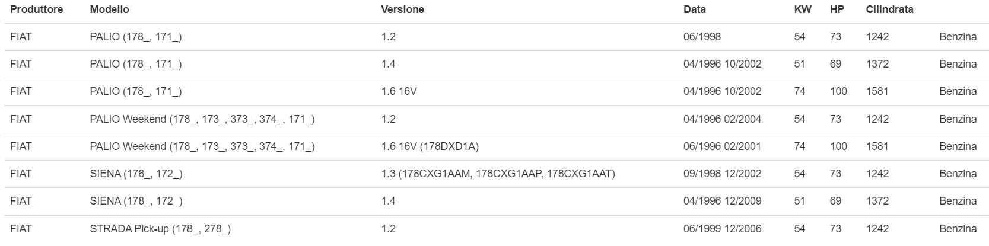Click the Modello column header
The height and width of the screenshot is (246, 989).
click(x=109, y=9)
